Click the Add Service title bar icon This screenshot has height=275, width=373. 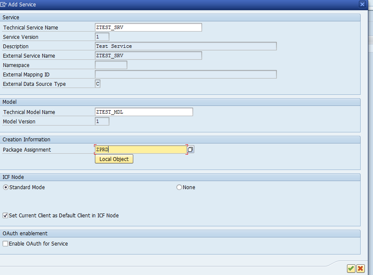(4, 4)
